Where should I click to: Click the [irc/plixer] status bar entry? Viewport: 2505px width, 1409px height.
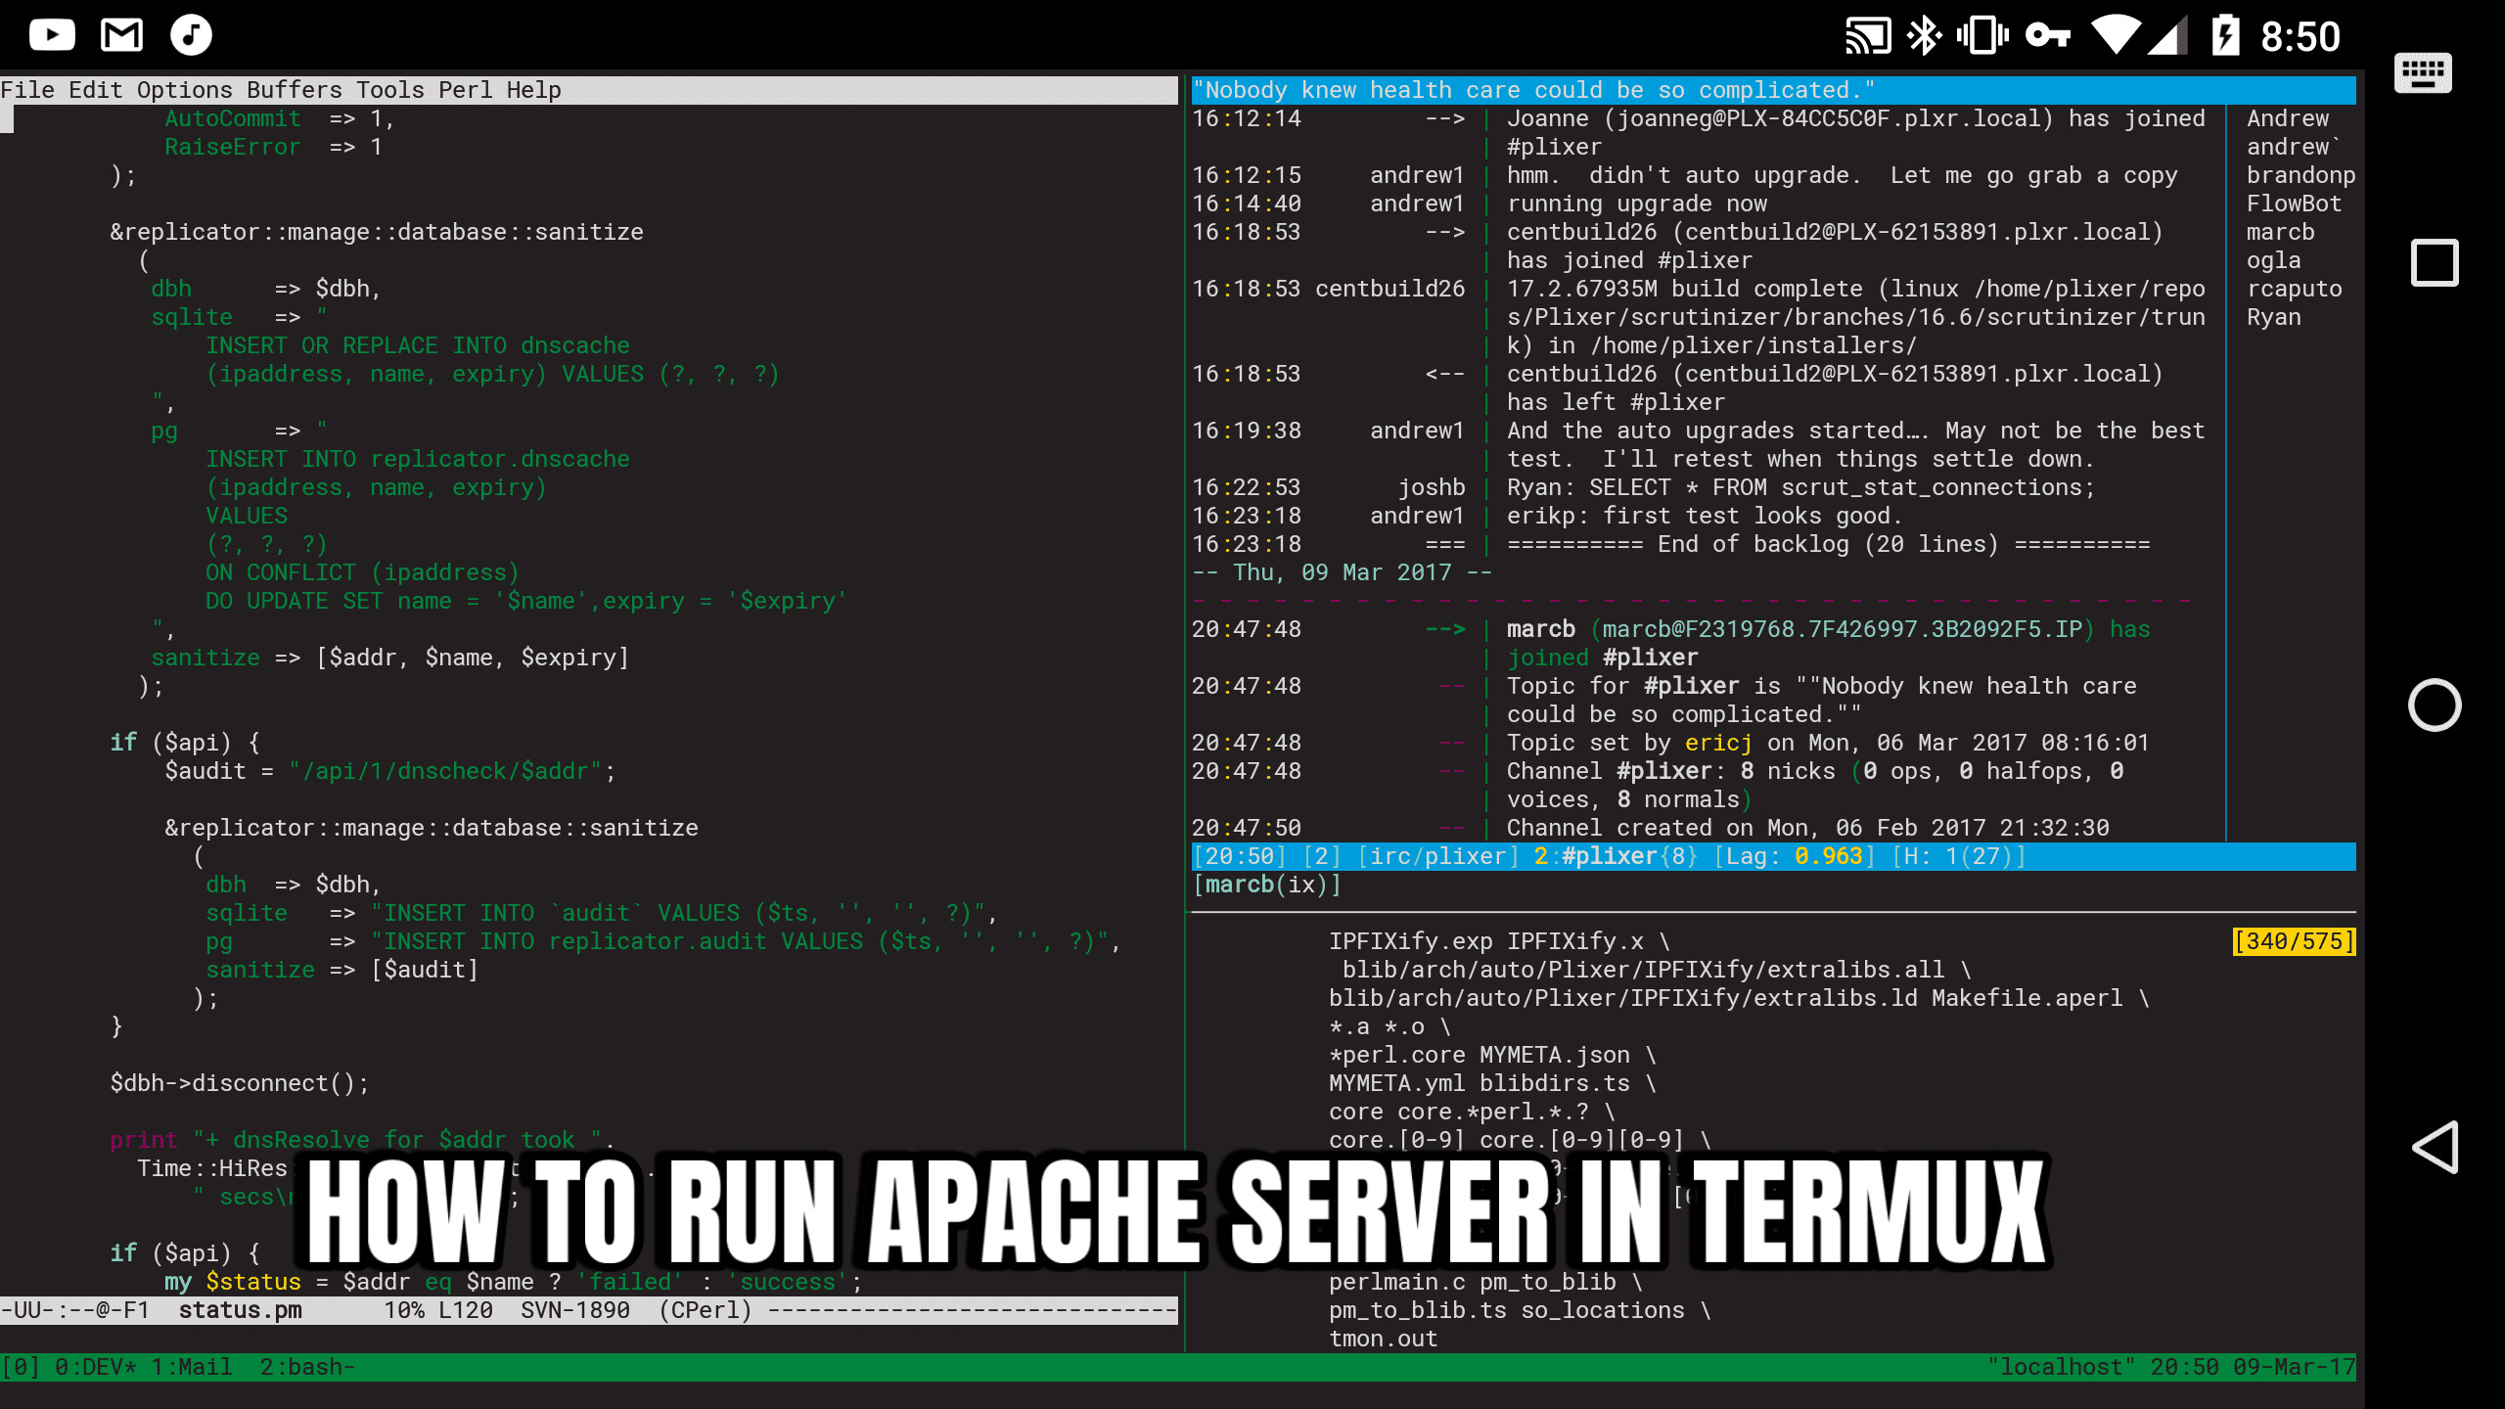point(1438,856)
